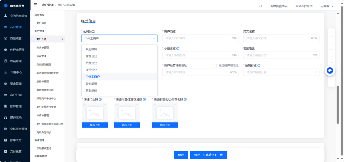This screenshot has height=162, width=344.
Task: Click the 商户简称 input field
Action: [200, 38]
